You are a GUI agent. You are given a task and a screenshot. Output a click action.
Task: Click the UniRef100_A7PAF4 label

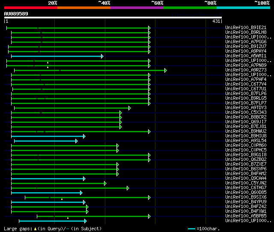coord(246,80)
